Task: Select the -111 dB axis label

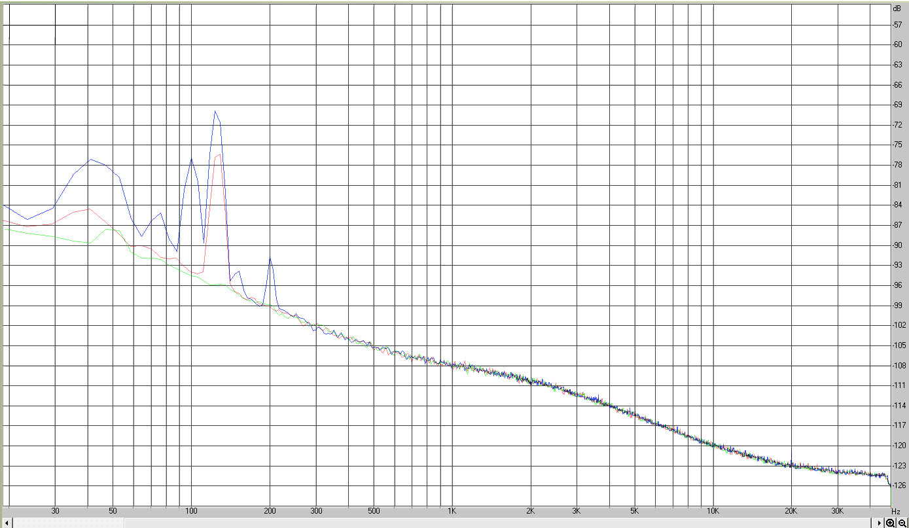Action: [x=899, y=385]
